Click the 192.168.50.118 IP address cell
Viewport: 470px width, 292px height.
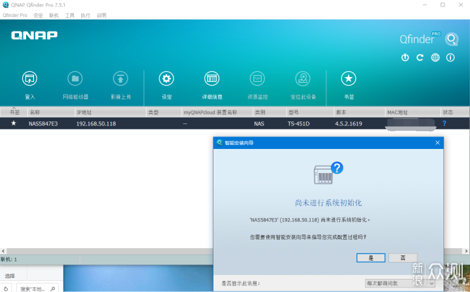coord(96,123)
